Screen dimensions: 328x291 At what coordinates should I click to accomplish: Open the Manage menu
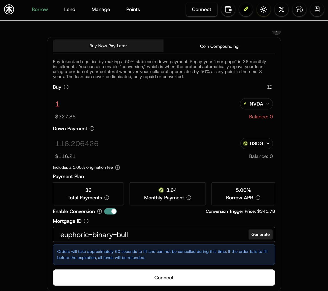101,10
